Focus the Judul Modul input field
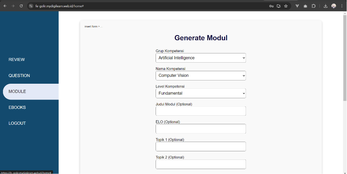The height and width of the screenshot is (174, 347). pyautogui.click(x=201, y=111)
